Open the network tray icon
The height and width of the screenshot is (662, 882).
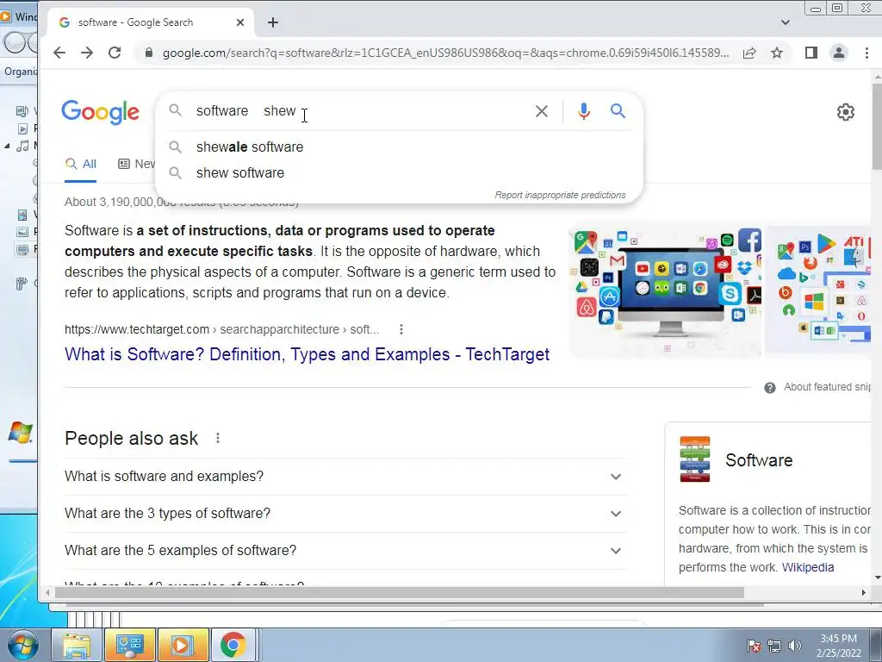click(x=774, y=646)
